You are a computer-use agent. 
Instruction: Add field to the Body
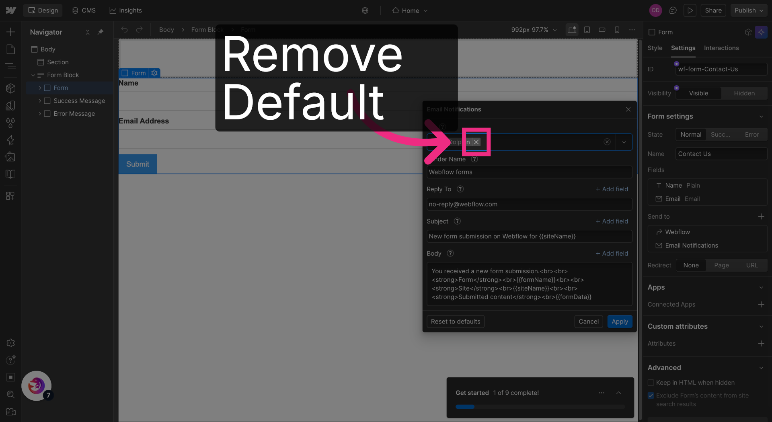pos(612,254)
